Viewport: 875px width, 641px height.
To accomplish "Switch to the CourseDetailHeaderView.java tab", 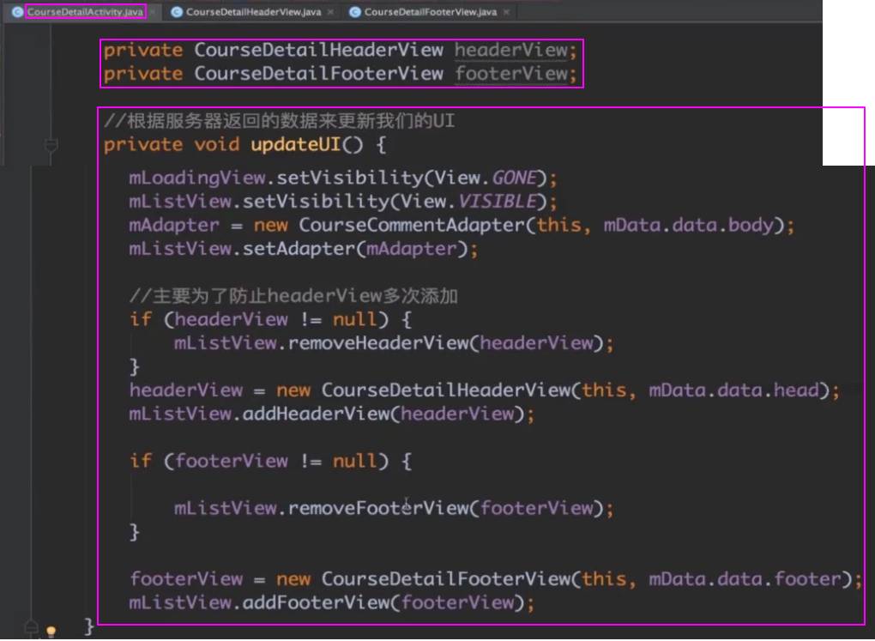I will [253, 12].
